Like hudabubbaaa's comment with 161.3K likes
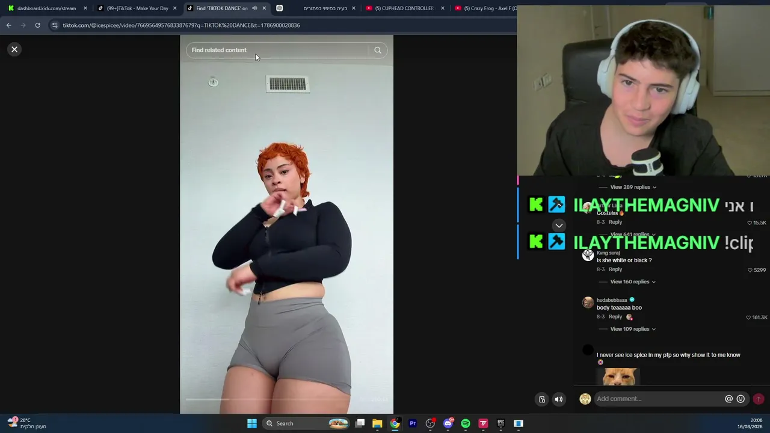Screen dimensions: 770x433 (748, 318)
